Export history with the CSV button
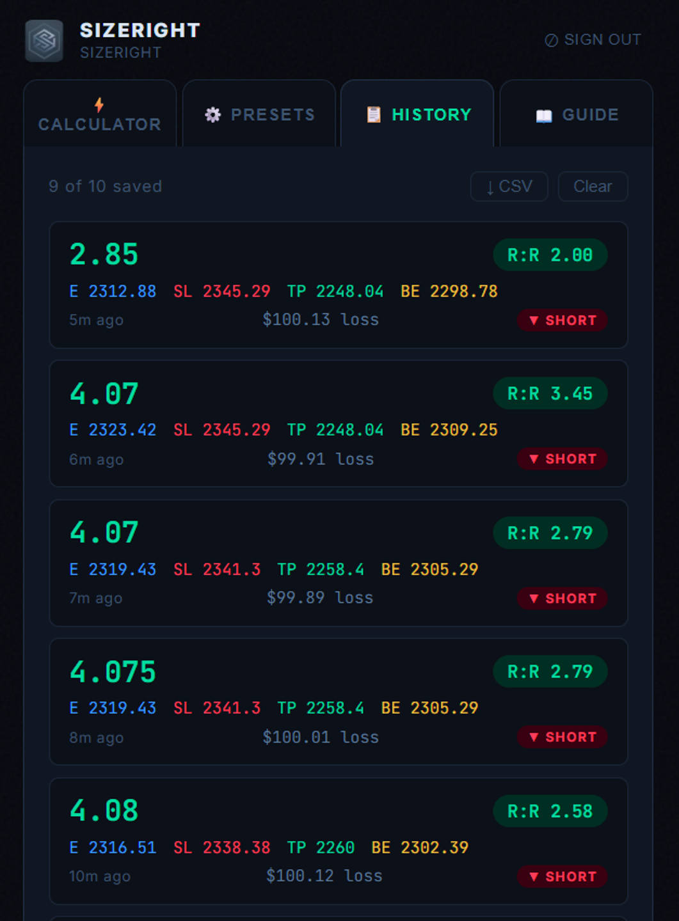Image resolution: width=679 pixels, height=921 pixels. [509, 186]
